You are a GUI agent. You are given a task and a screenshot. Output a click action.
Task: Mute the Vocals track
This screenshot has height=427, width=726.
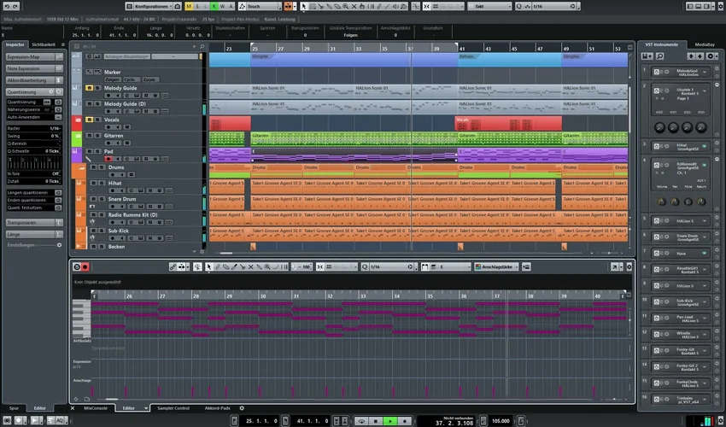90,120
